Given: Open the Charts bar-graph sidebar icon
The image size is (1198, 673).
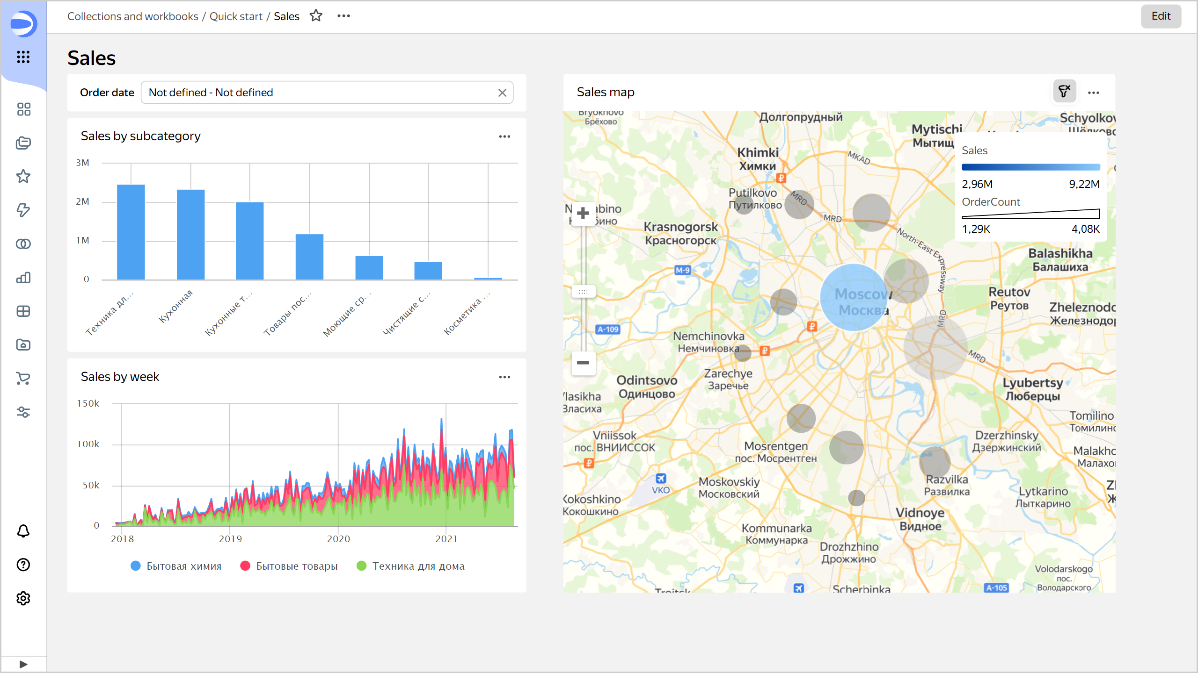Looking at the screenshot, I should (23, 278).
